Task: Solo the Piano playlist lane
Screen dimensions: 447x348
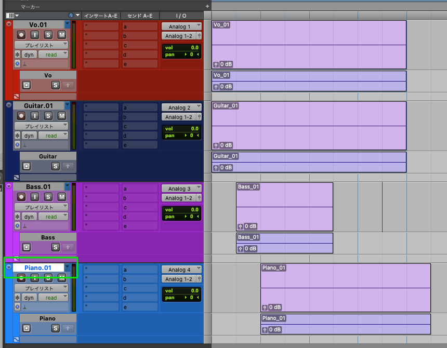Action: pos(55,328)
